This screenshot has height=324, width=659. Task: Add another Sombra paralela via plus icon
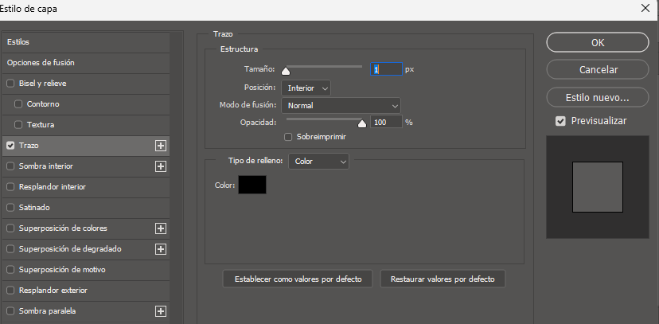tap(161, 311)
